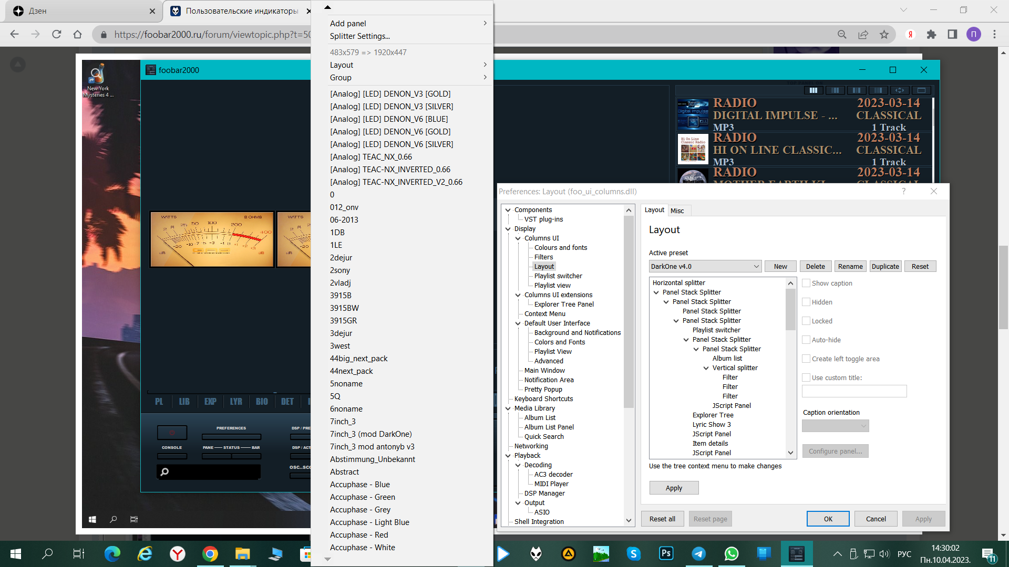This screenshot has height=567, width=1009.
Task: Open Skype from the taskbar
Action: [633, 553]
